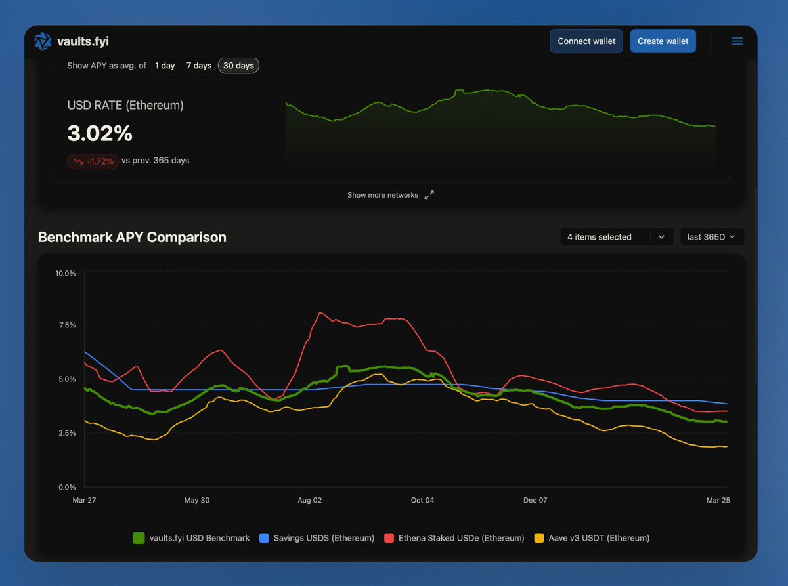Image resolution: width=788 pixels, height=586 pixels.
Task: Click the Aave v3 USDT (Ethereum) legend label
Action: (x=599, y=538)
